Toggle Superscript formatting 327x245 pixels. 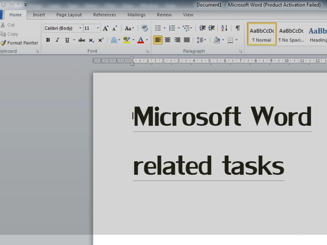click(101, 40)
